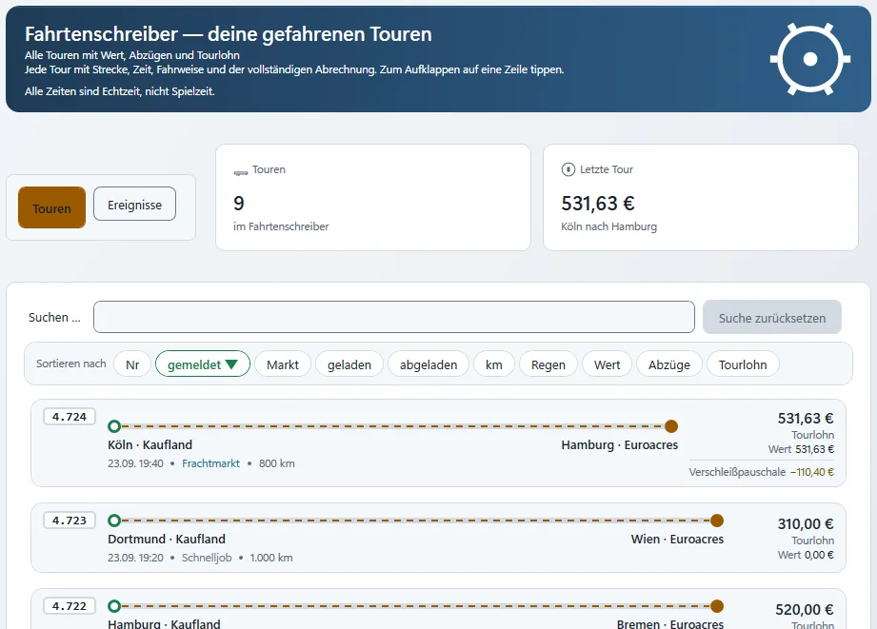Click the Köln · Kaufland origin label
This screenshot has height=629, width=877.
coord(149,444)
